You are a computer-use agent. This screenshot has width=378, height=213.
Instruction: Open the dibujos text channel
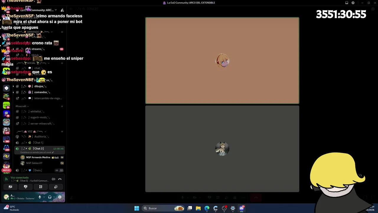tap(39, 86)
